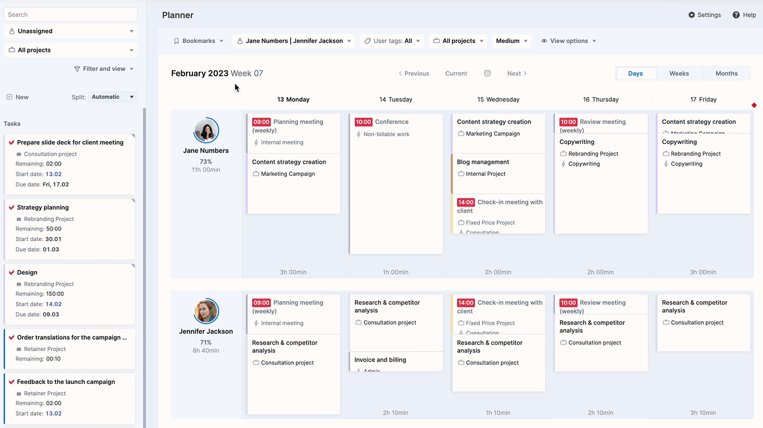Screen dimensions: 763x428
Task: Click the briefcase icon in sidebar All projects
Action: 12,50
